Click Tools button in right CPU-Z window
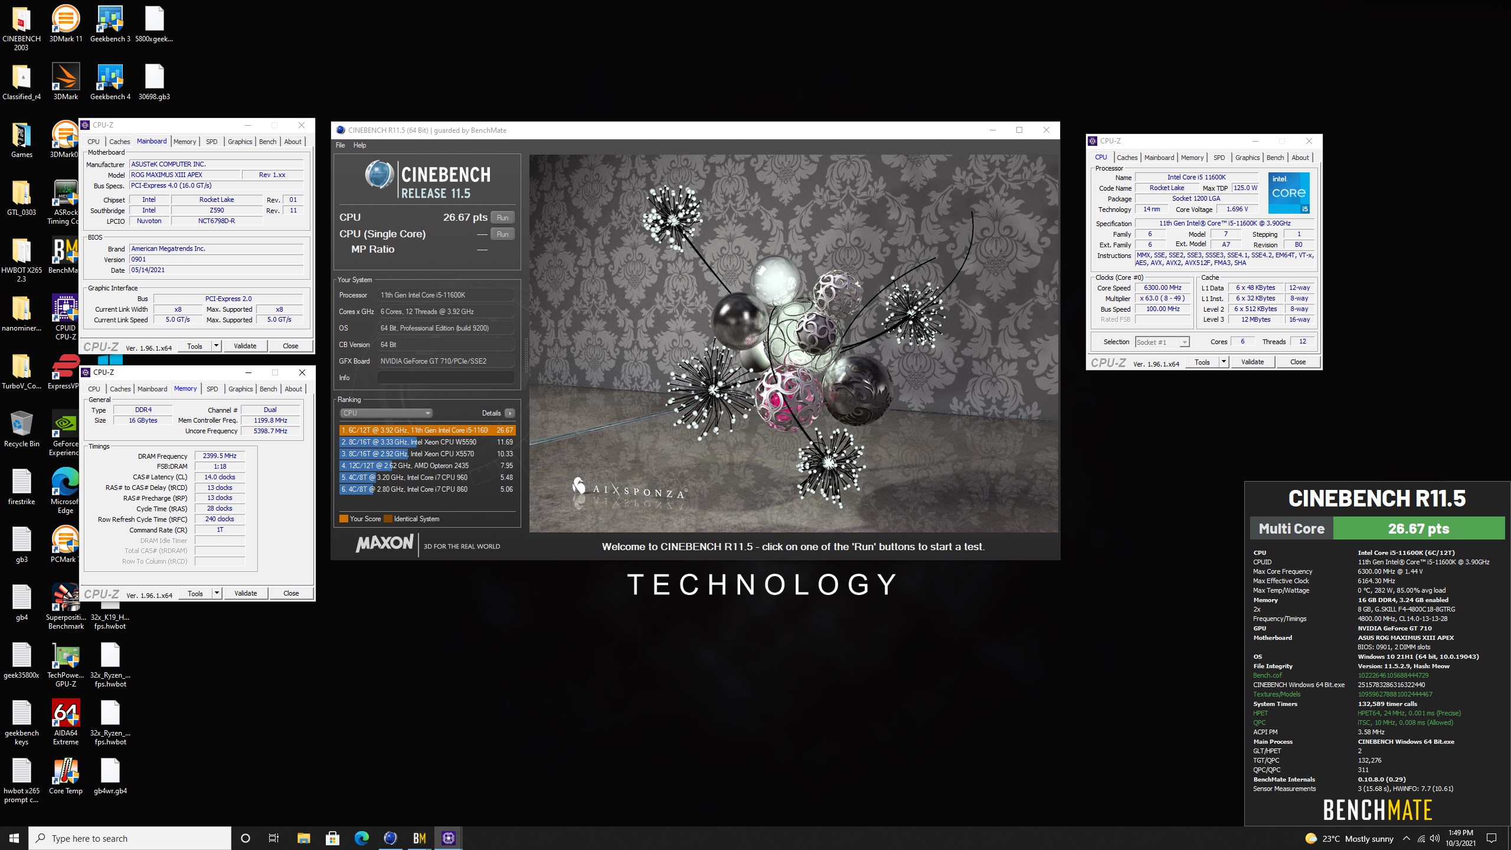 point(1202,362)
